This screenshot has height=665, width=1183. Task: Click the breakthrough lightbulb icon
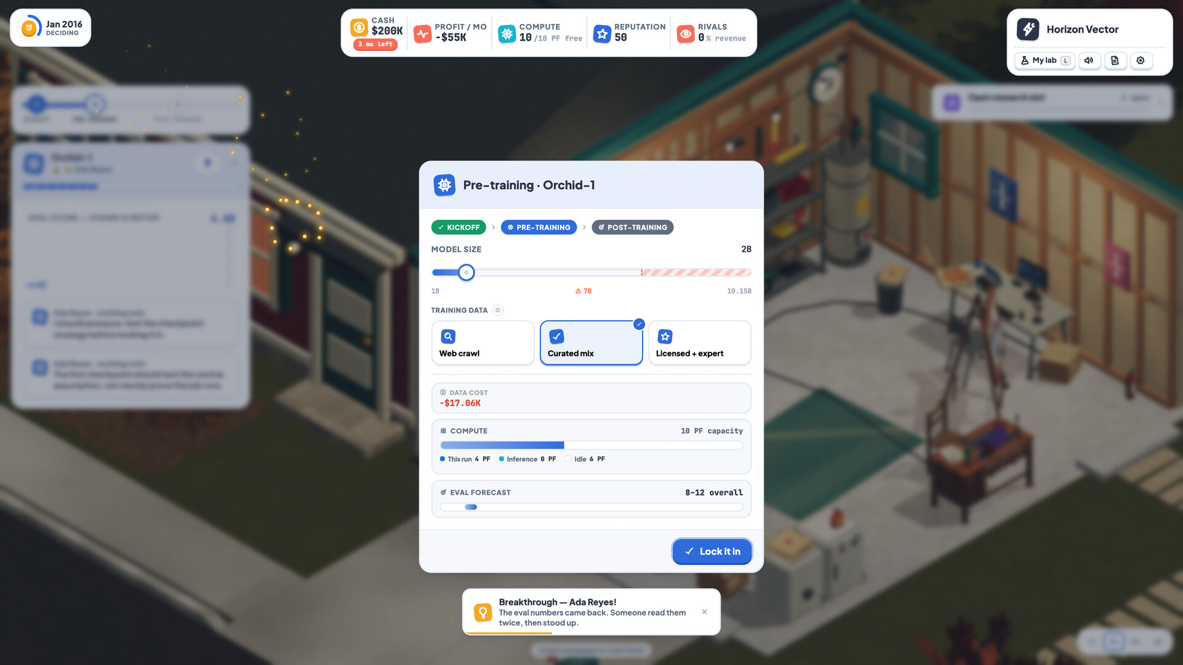click(483, 612)
